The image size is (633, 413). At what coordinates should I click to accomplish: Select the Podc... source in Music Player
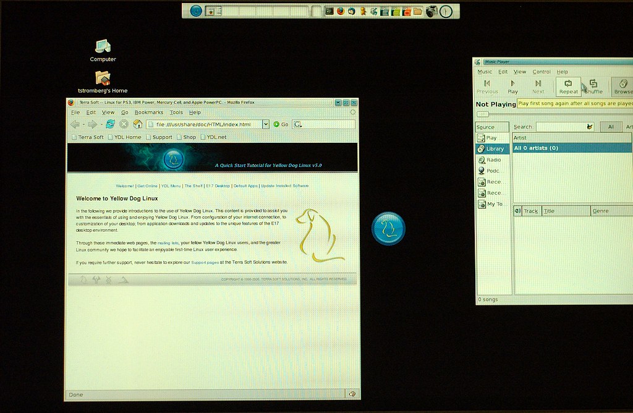point(493,171)
